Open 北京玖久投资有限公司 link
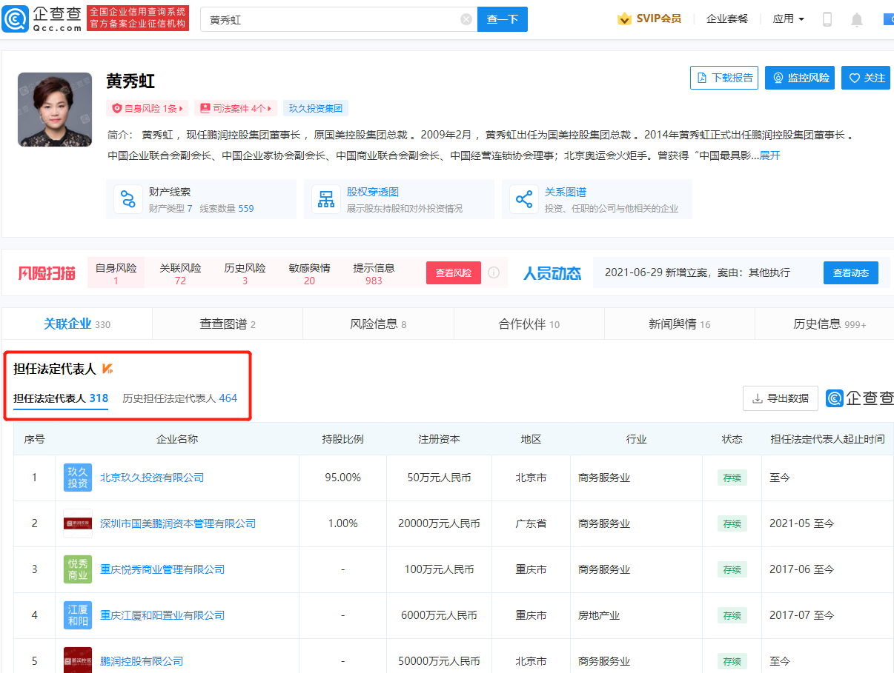The image size is (894, 673). click(152, 478)
